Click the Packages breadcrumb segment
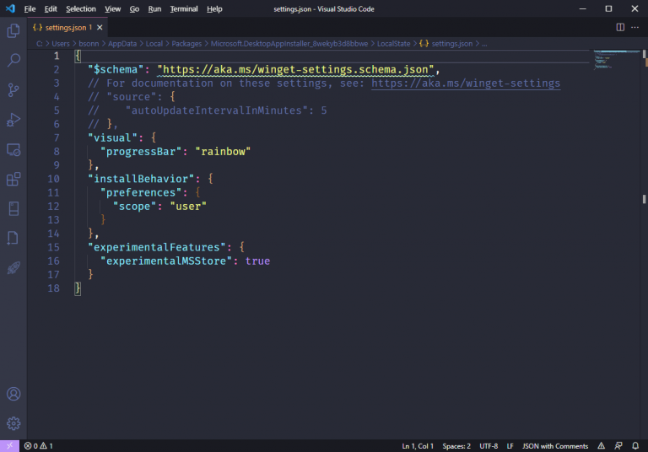The height and width of the screenshot is (452, 648). 186,43
